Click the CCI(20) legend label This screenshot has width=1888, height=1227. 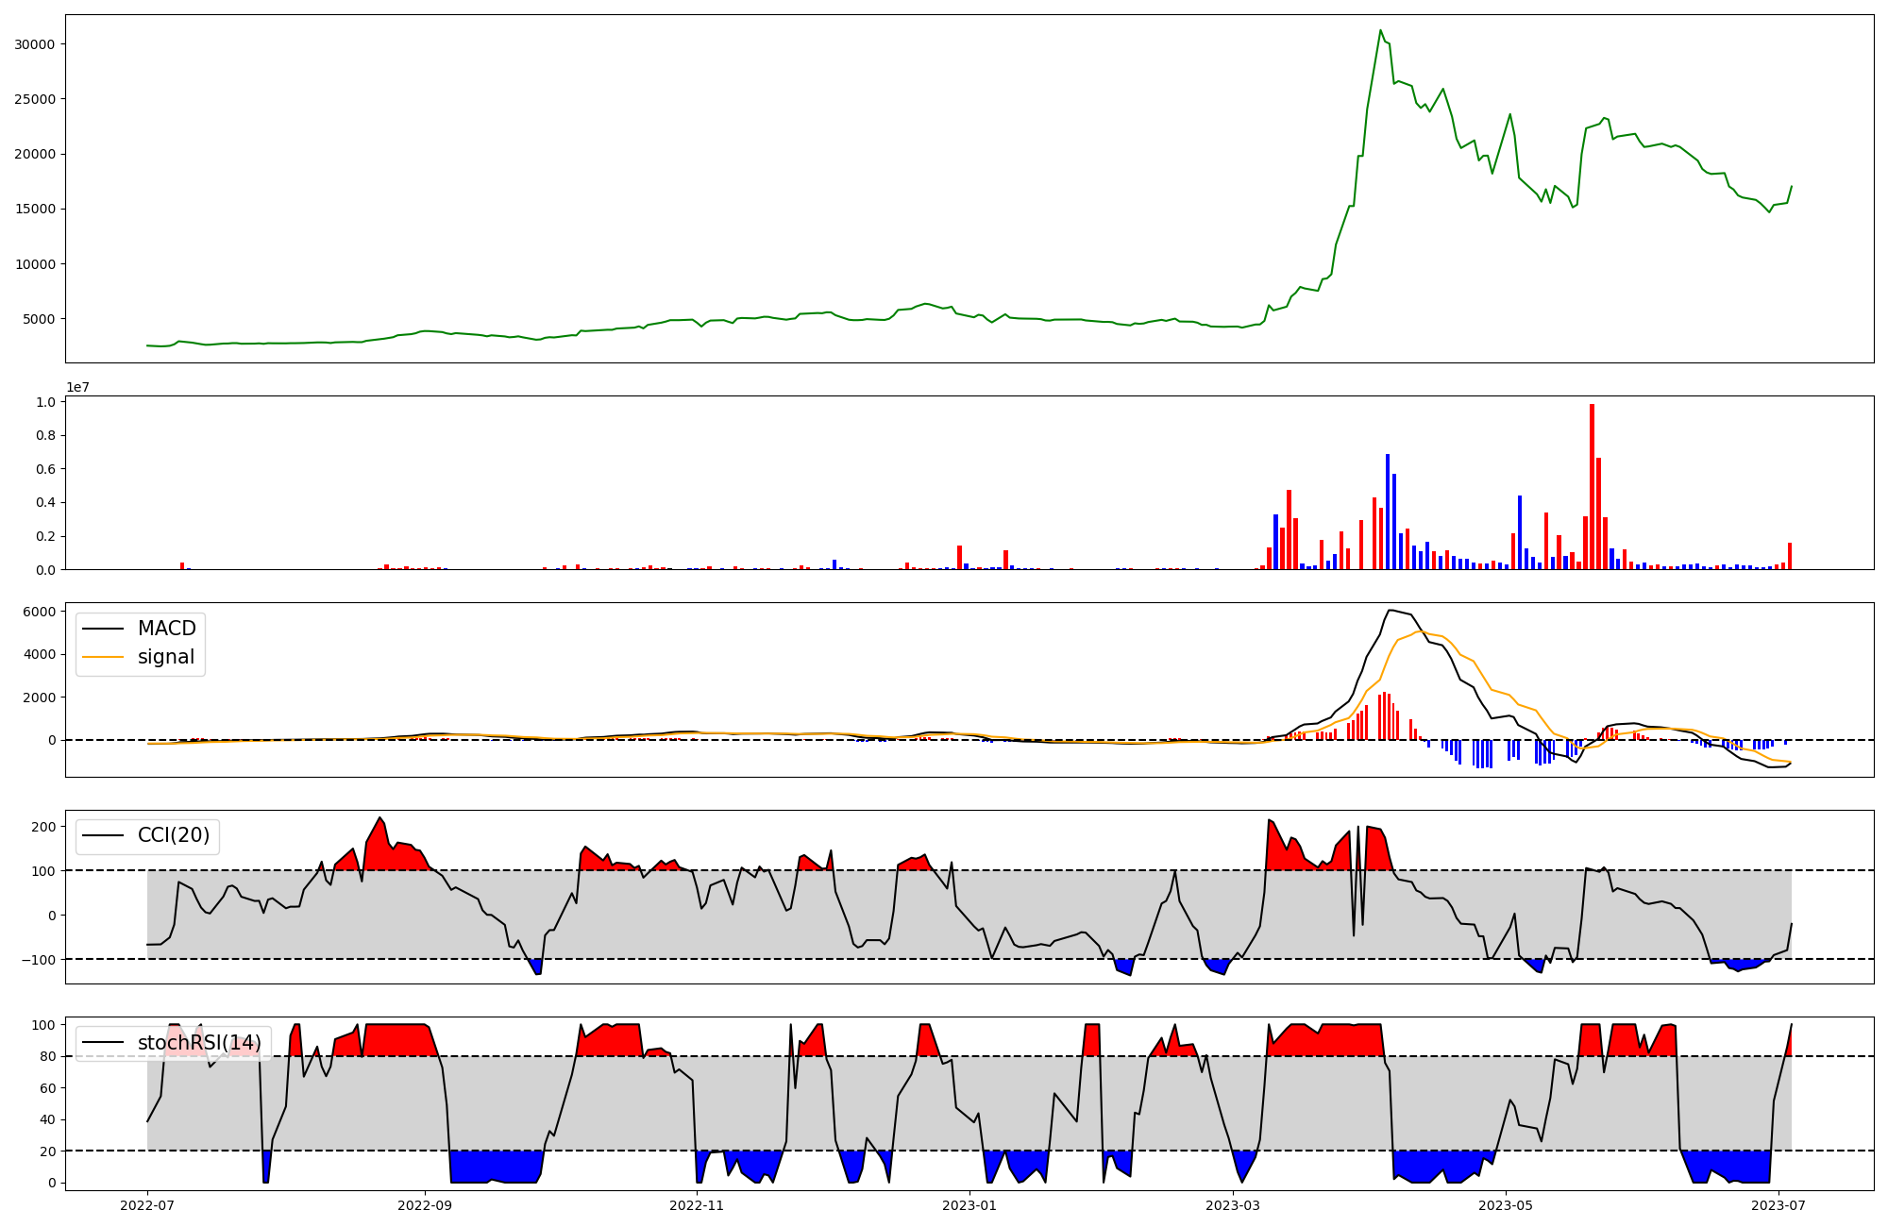point(173,835)
